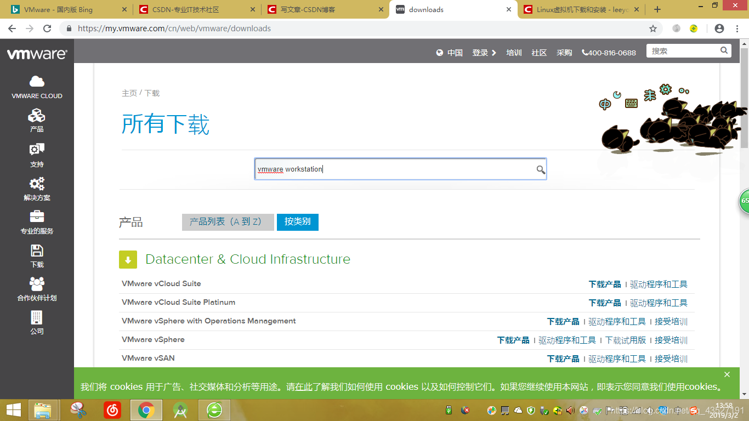Open a new browser tab with plus
The height and width of the screenshot is (421, 749).
click(657, 9)
